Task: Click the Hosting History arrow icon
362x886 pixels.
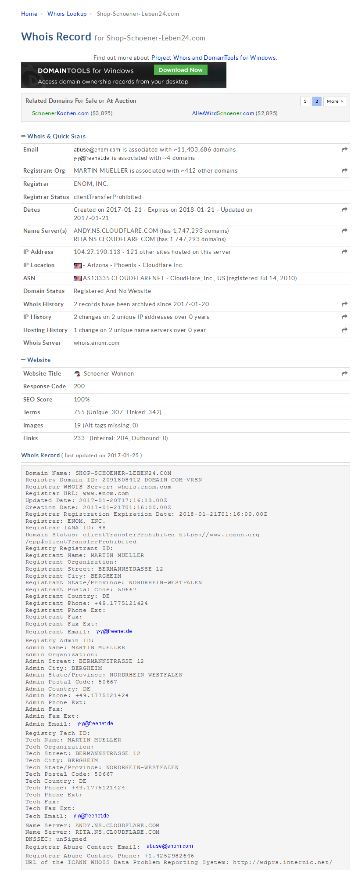Action: coord(344,329)
